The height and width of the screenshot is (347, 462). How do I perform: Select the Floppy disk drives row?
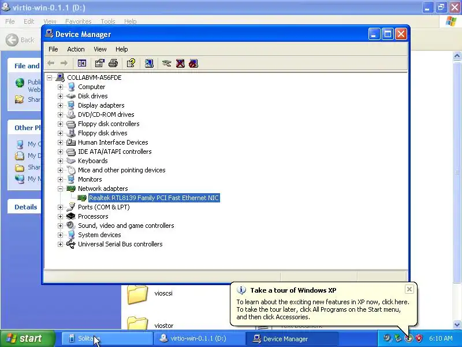tap(103, 133)
